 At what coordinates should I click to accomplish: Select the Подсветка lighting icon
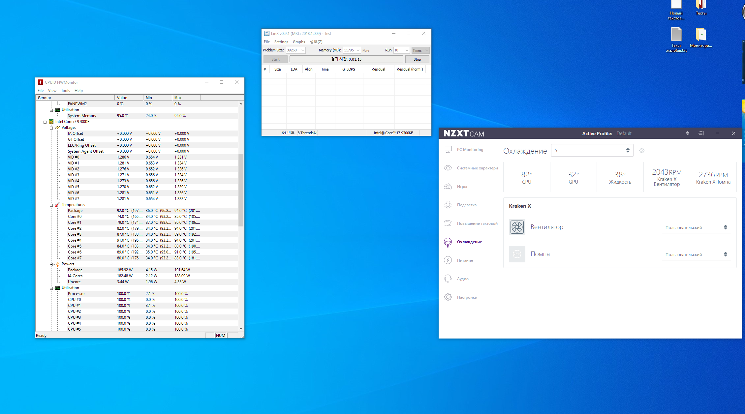click(x=448, y=205)
